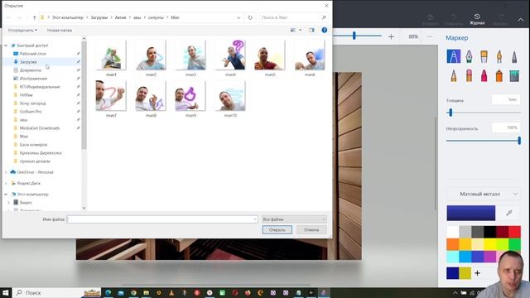Open the eyedropper color picker

click(x=509, y=213)
